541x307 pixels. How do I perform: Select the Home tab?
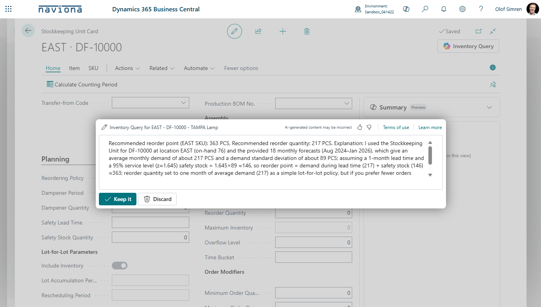coord(53,68)
